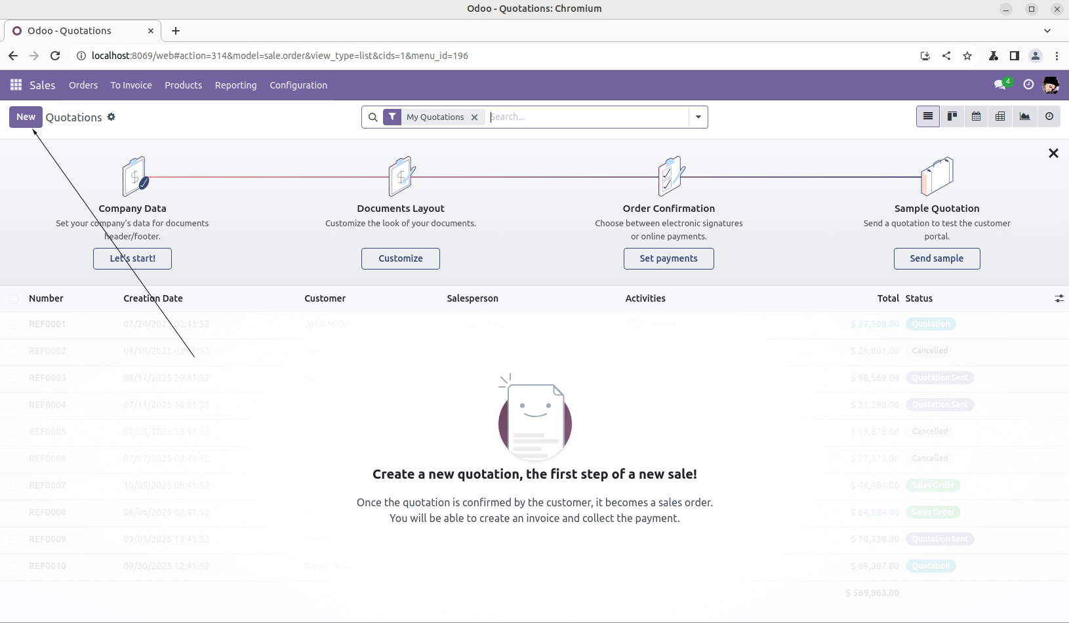Click the Send sample button
Image resolution: width=1069 pixels, height=623 pixels.
pos(937,258)
